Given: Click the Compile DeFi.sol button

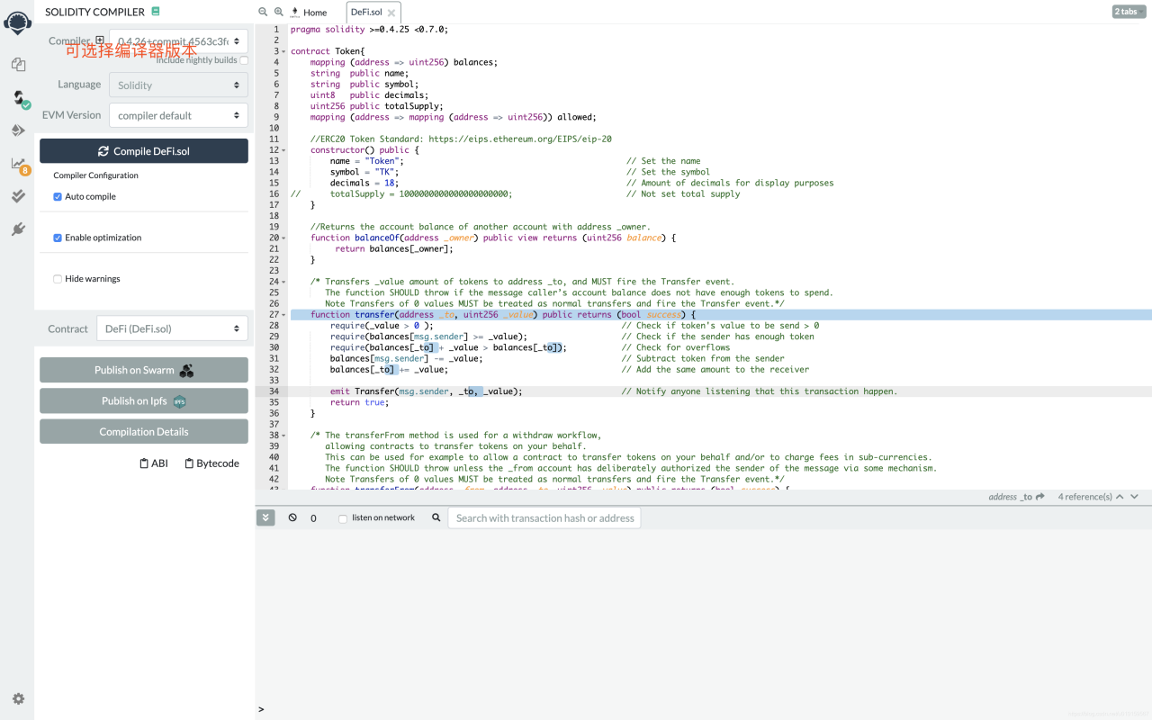Looking at the screenshot, I should pyautogui.click(x=144, y=151).
